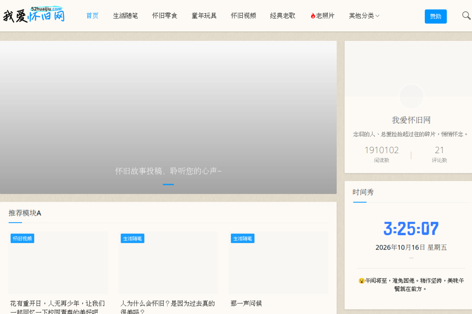
Task: Click the date 2026年10月16日 星期五
Action: coord(411,247)
